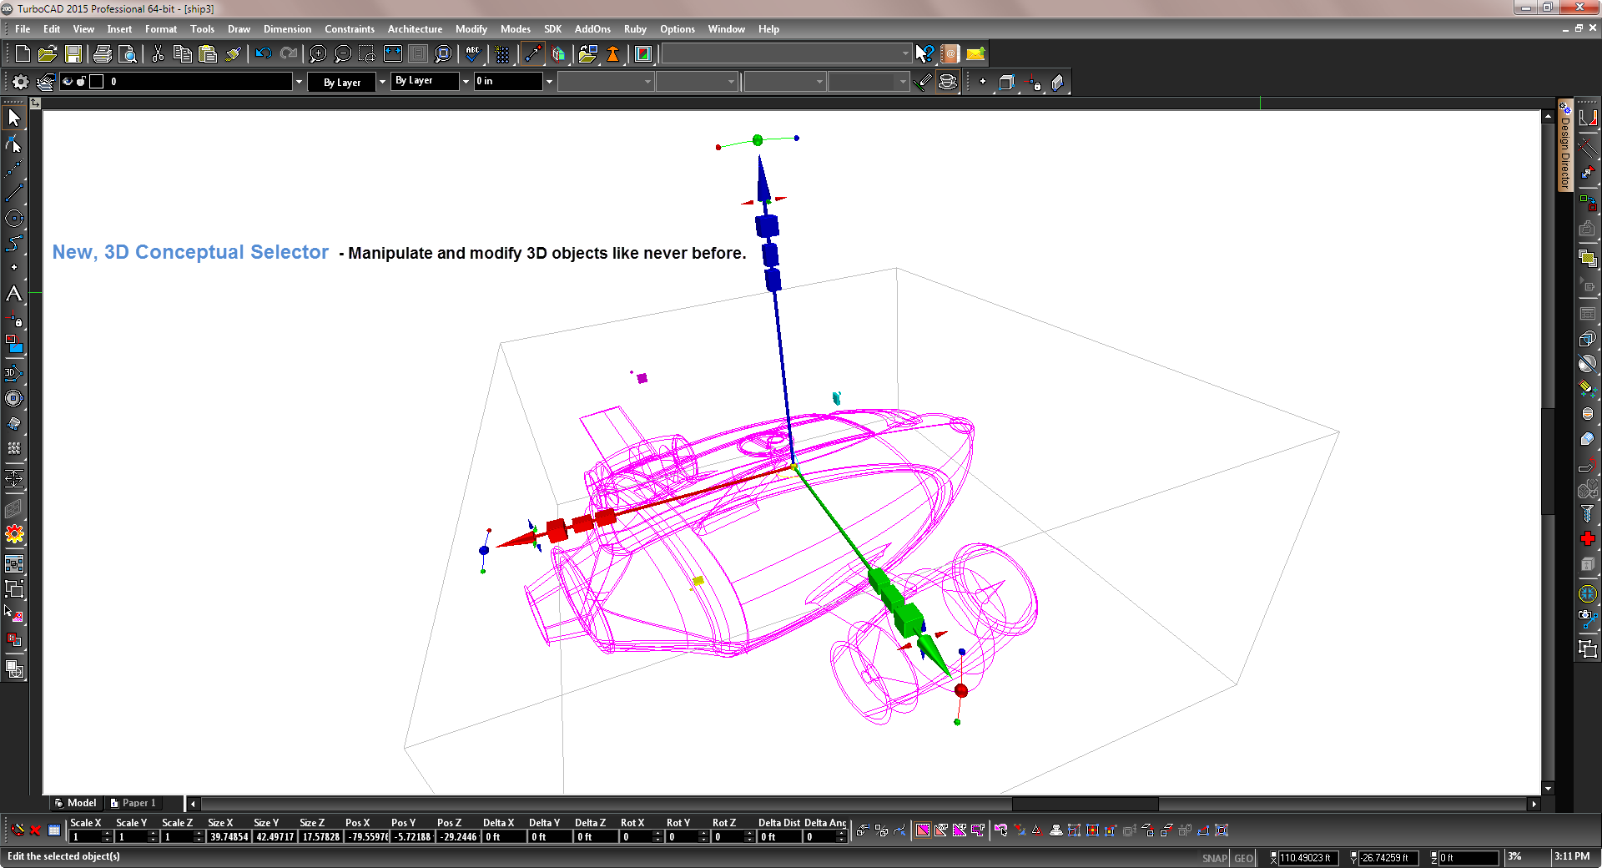Viewport: 1602px width, 868px height.
Task: Click the Print icon
Action: click(103, 54)
